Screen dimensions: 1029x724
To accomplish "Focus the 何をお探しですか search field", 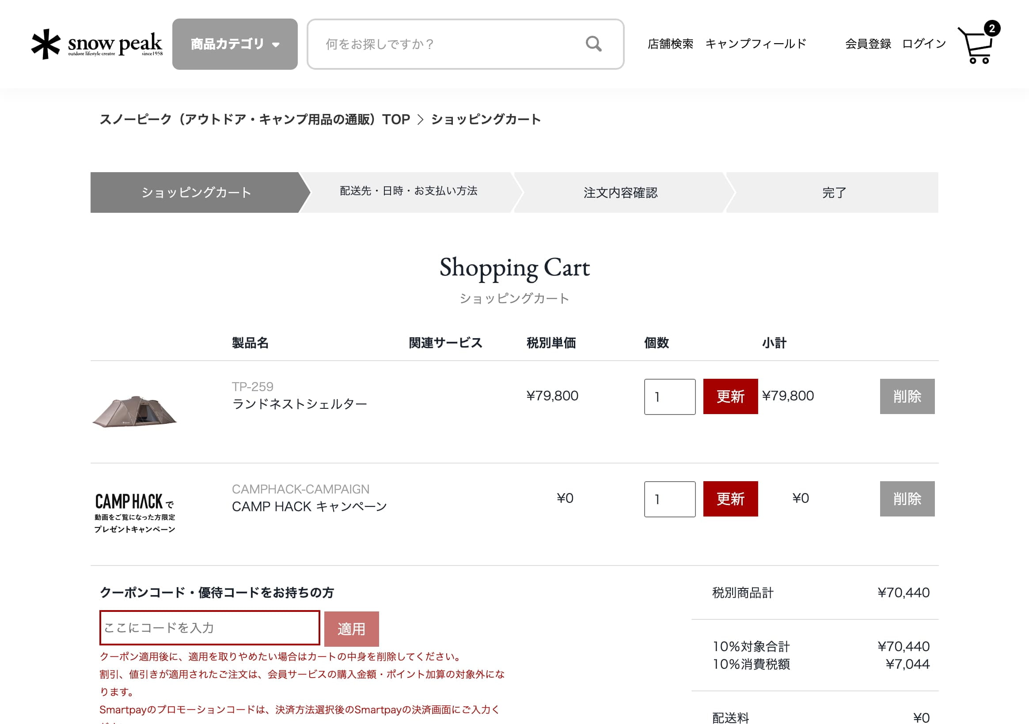I will coord(465,44).
